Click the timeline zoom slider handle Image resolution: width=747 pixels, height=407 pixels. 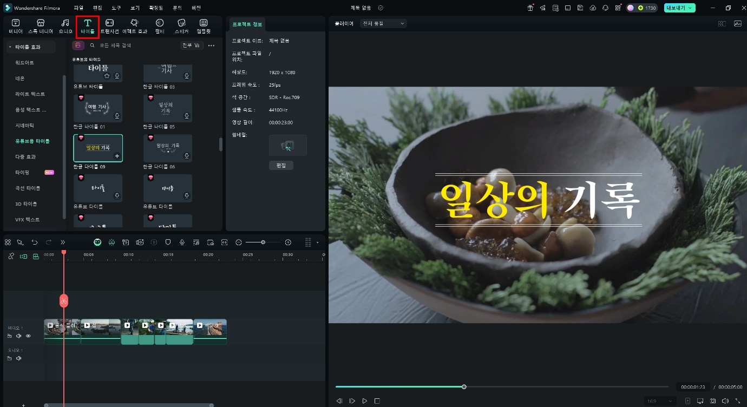[x=263, y=242]
